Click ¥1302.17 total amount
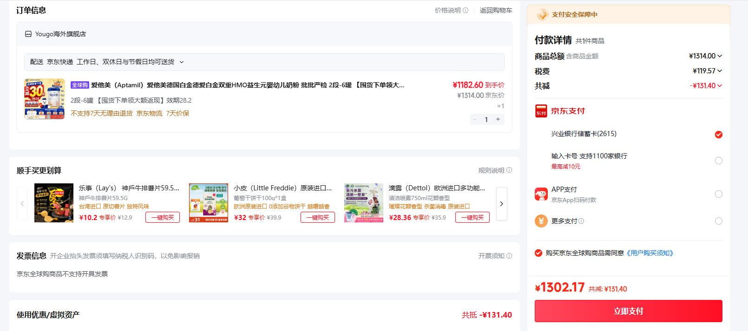The width and height of the screenshot is (748, 331). click(560, 287)
